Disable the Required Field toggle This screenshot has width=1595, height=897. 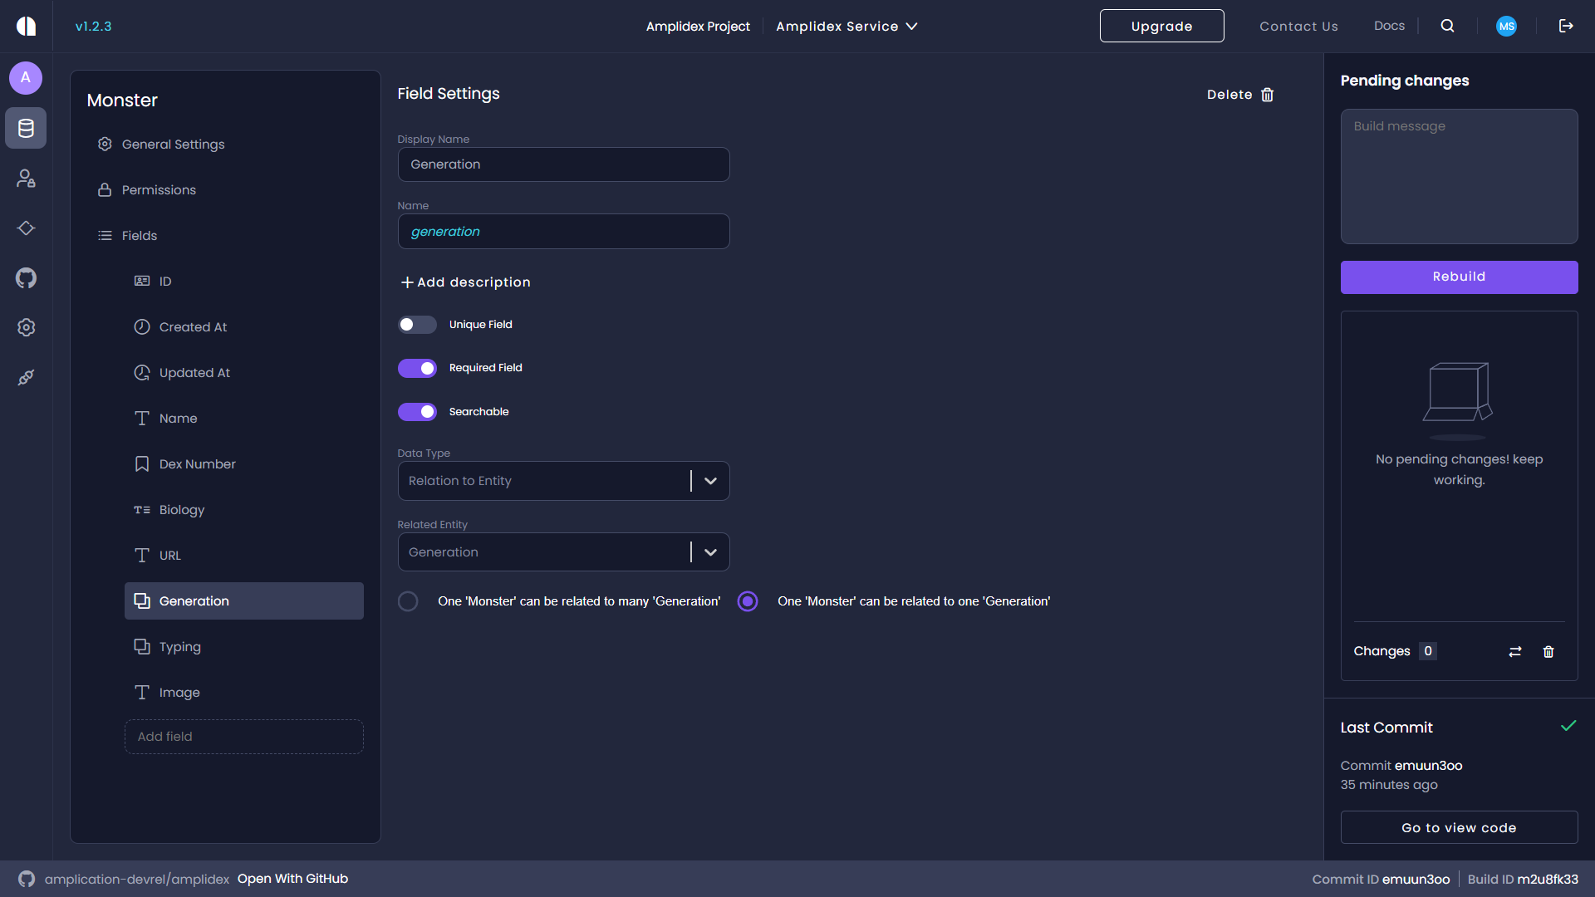click(x=417, y=368)
